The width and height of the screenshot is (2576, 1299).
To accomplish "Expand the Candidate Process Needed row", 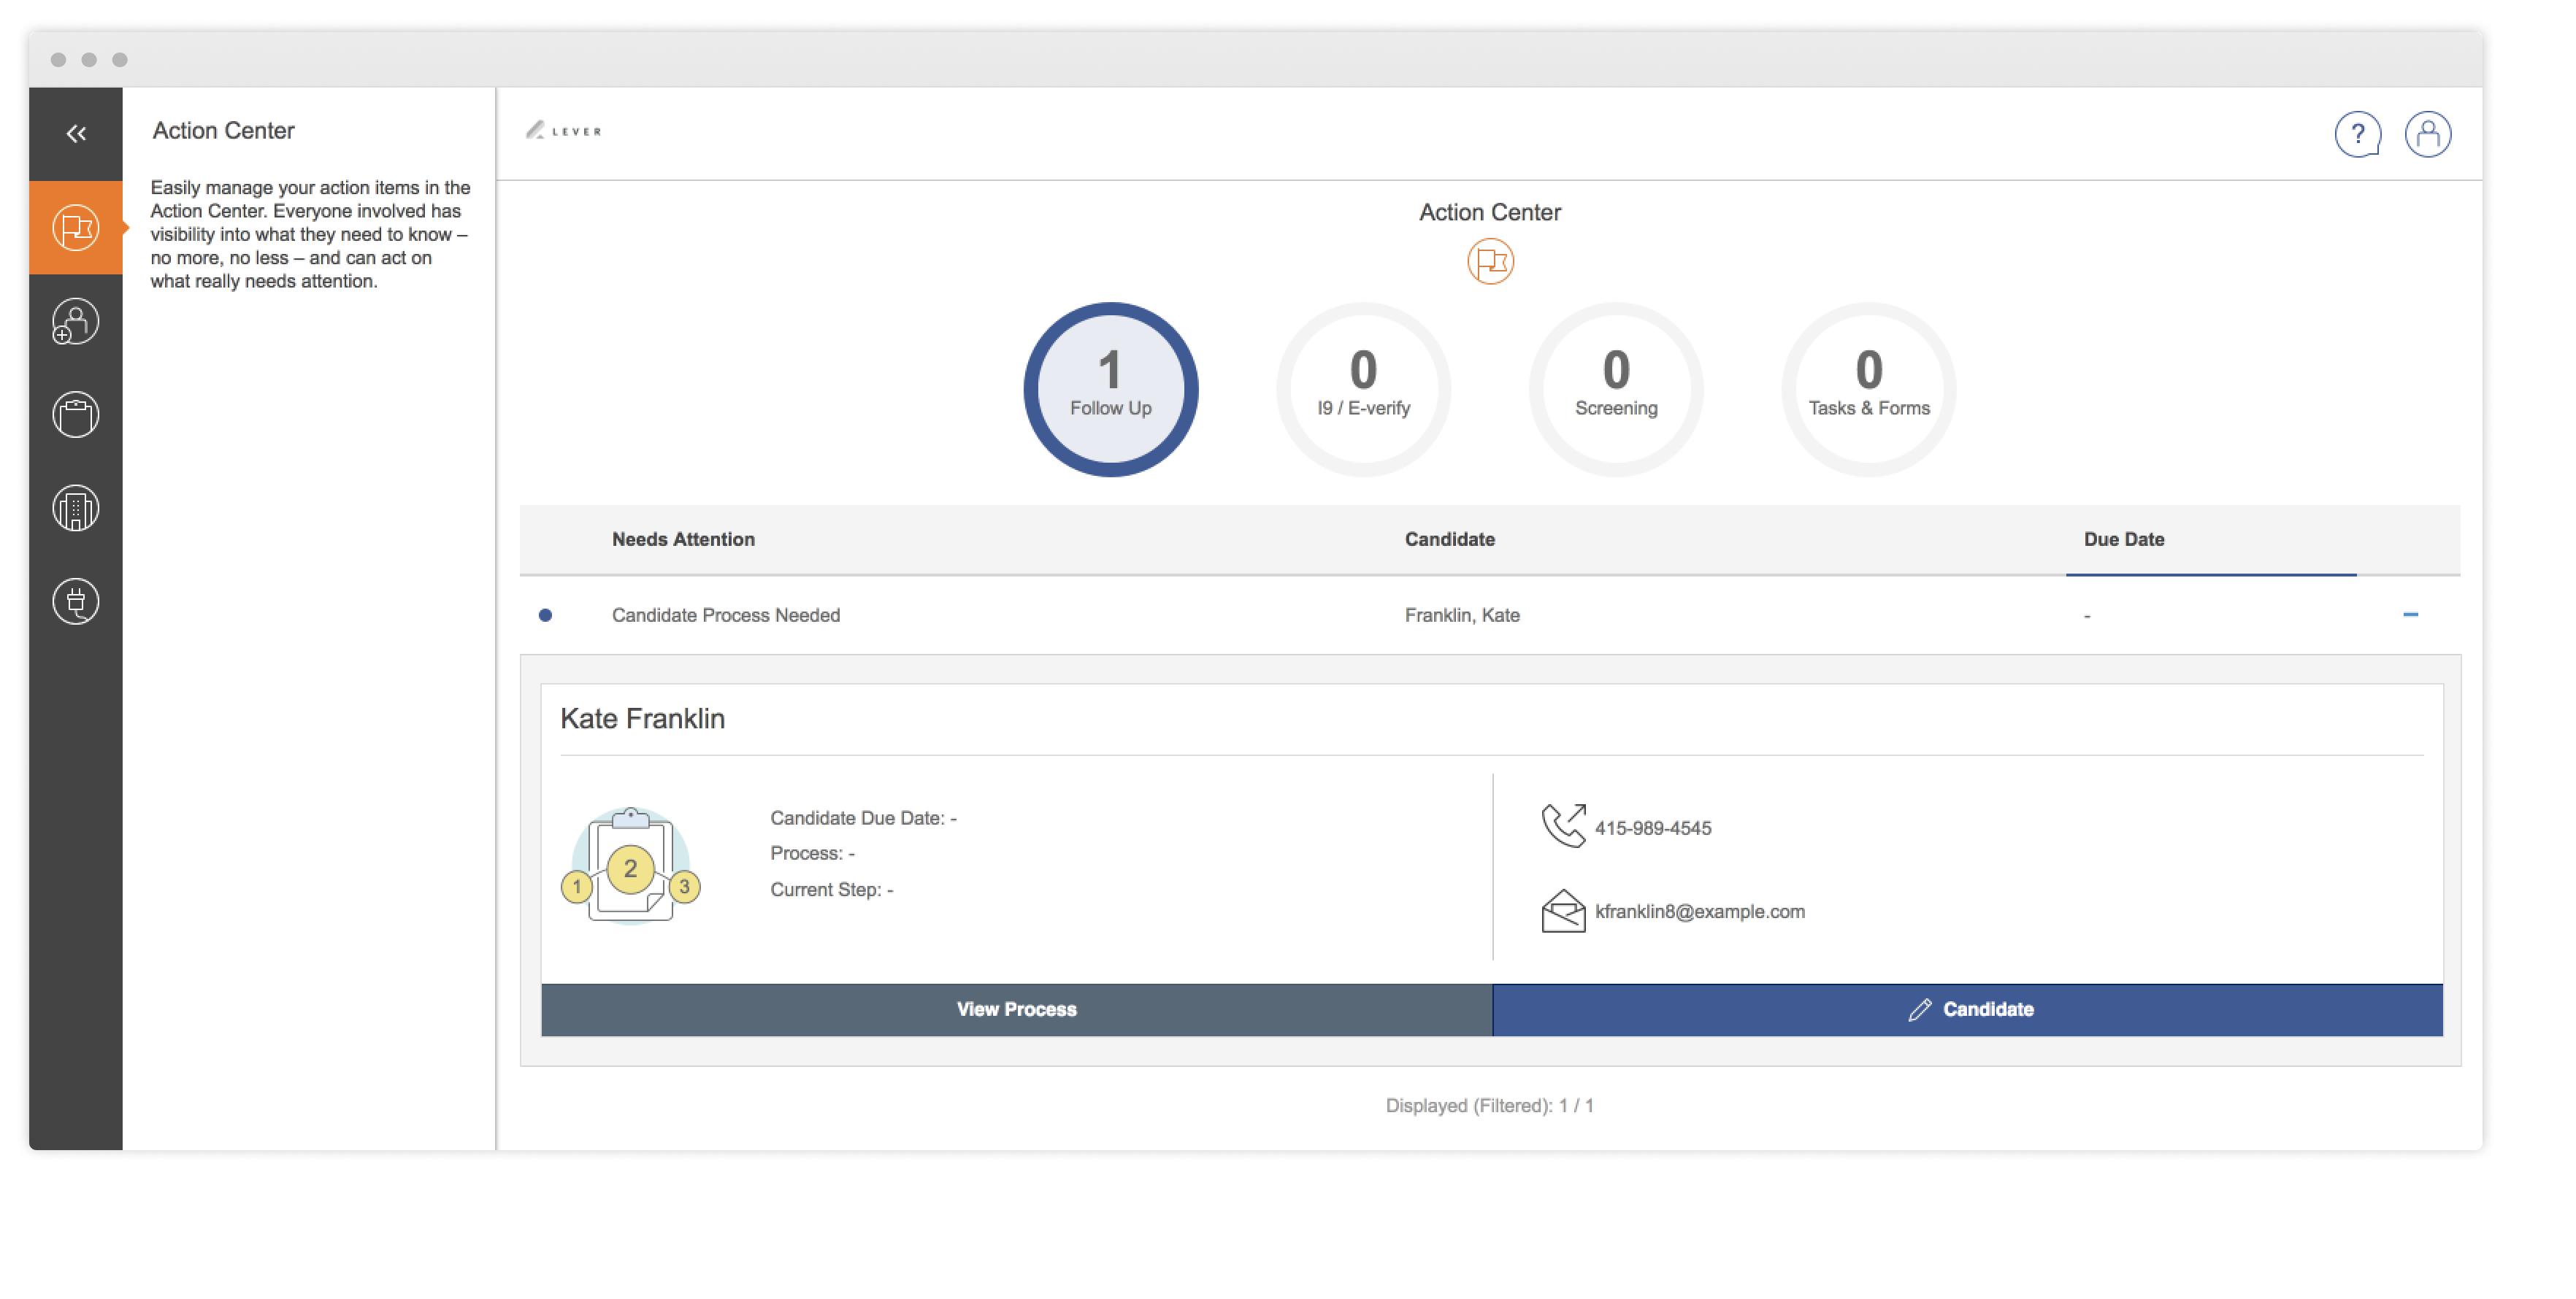I will 726,614.
